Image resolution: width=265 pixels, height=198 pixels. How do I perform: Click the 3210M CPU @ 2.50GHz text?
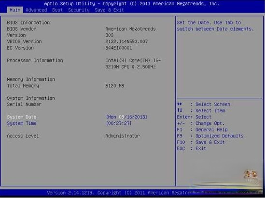tap(130, 67)
